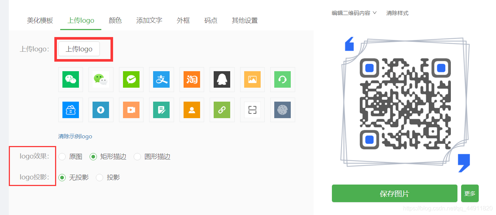
Task: Open the 上传logo tab
Action: (81, 21)
